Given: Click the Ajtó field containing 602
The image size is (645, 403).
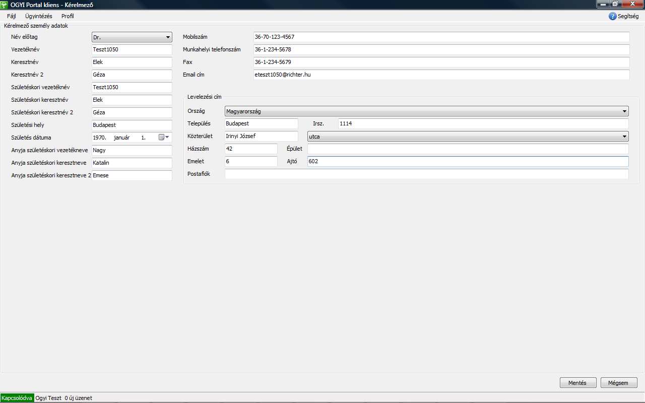Looking at the screenshot, I should click(x=468, y=161).
